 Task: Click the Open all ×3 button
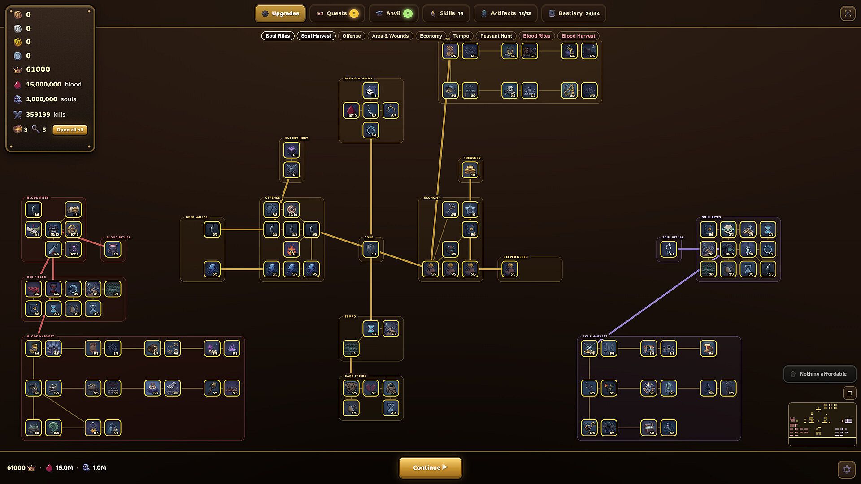pyautogui.click(x=70, y=130)
